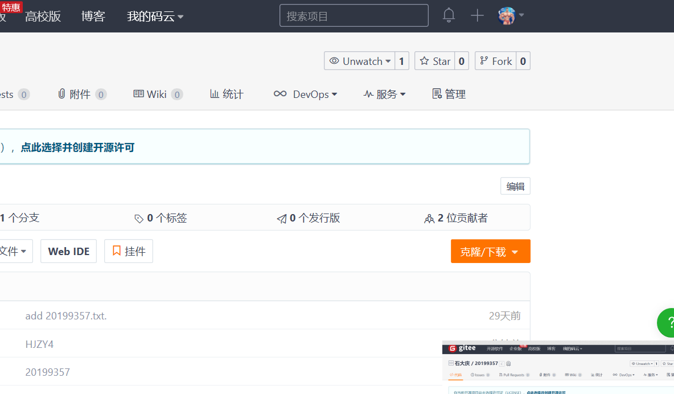The width and height of the screenshot is (674, 394).
Task: Click the tag icon beside 0 个标签
Action: coord(139,219)
